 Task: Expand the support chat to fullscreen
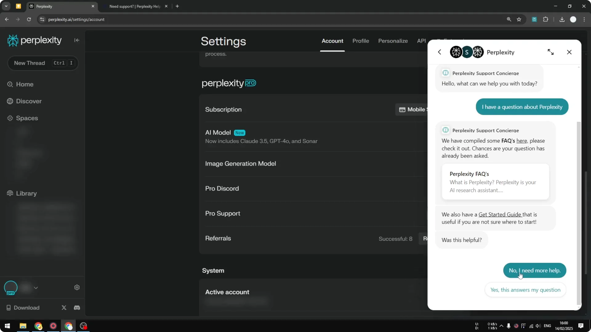pos(551,52)
